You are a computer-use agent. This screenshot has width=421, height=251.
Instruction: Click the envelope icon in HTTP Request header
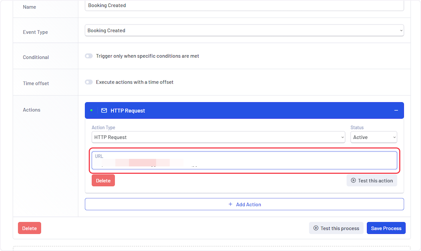pyautogui.click(x=104, y=111)
